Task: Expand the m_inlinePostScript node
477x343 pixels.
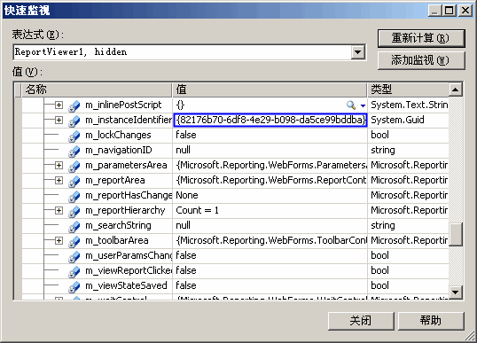Action: [x=59, y=105]
